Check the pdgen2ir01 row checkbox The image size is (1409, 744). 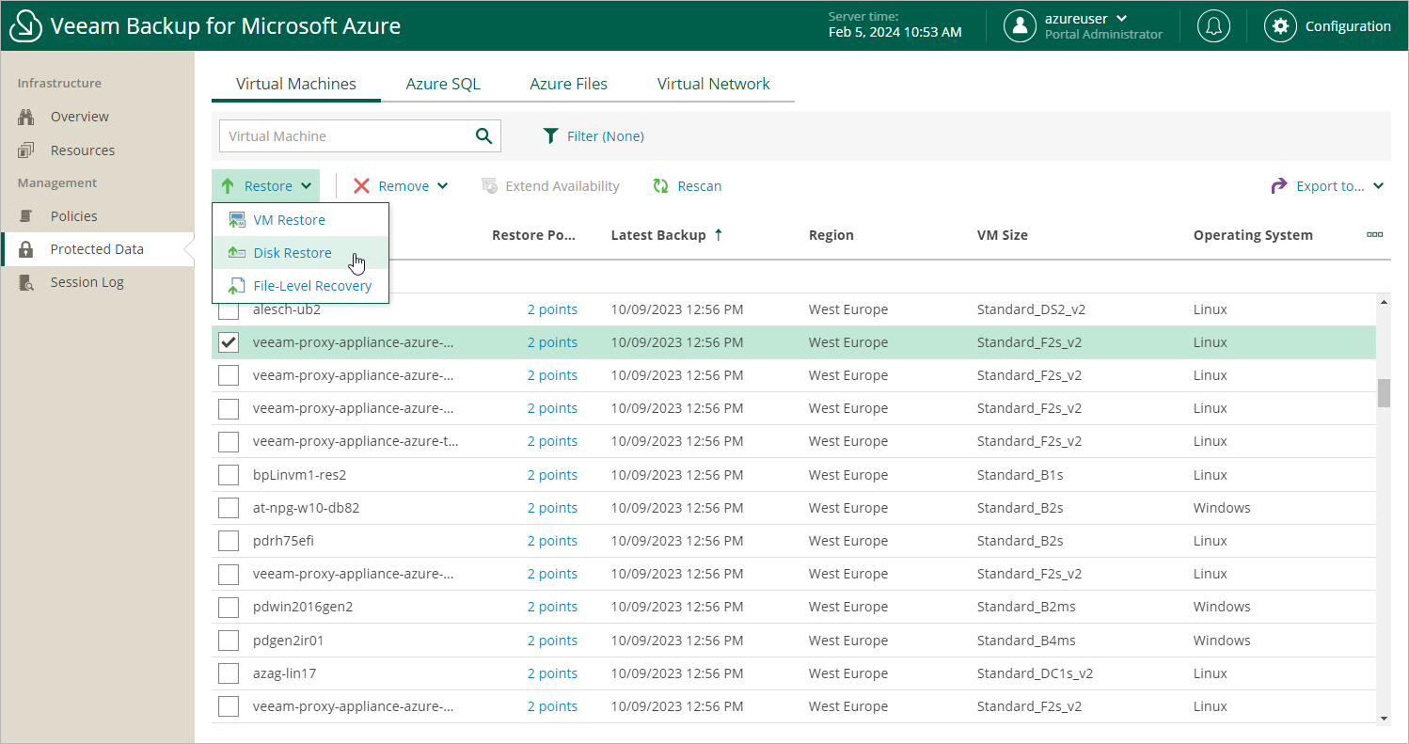pyautogui.click(x=229, y=641)
